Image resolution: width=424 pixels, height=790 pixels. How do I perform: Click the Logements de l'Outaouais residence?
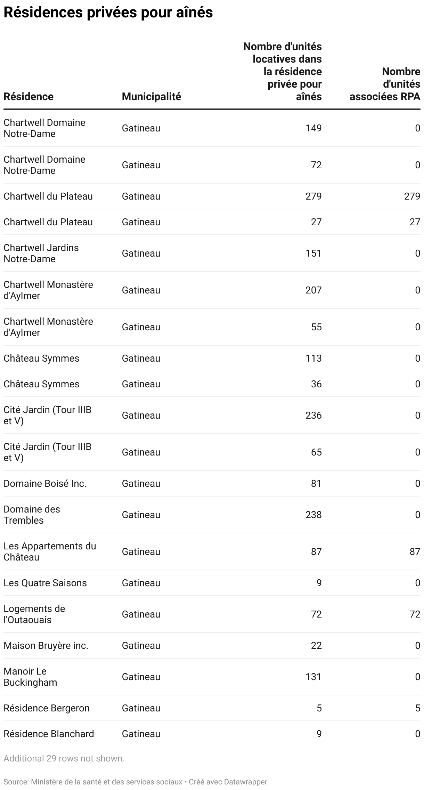pos(34,614)
